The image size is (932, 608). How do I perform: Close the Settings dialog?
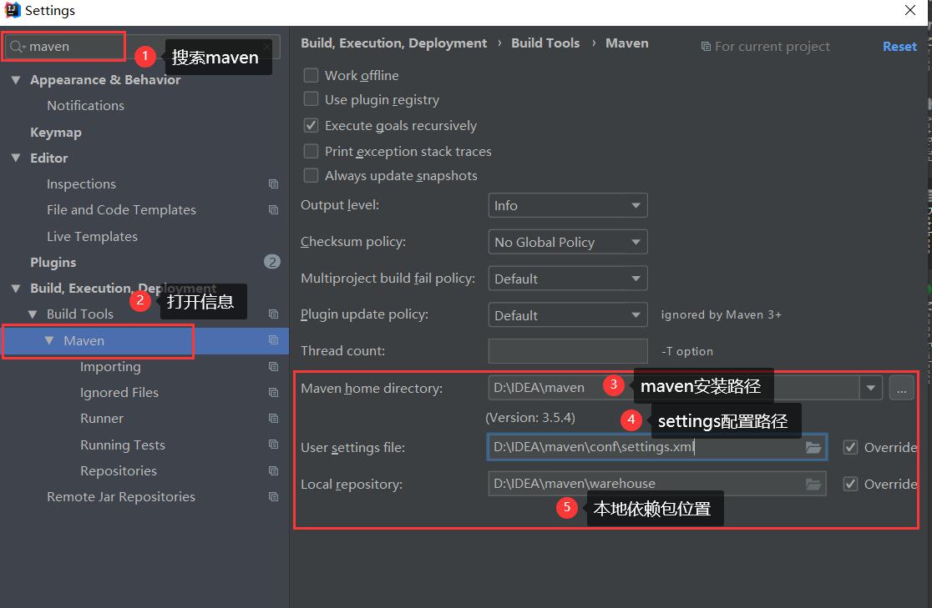point(910,10)
